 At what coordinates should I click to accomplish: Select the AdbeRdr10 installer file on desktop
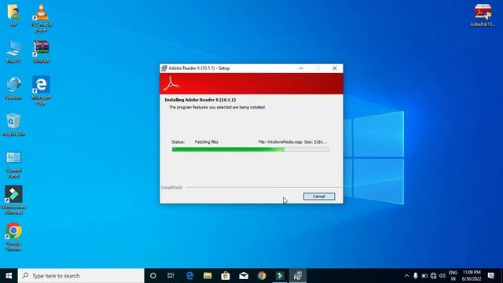click(483, 15)
